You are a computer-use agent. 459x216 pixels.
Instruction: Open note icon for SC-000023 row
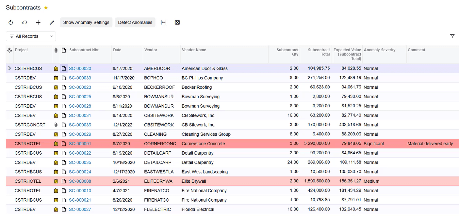pyautogui.click(x=64, y=87)
